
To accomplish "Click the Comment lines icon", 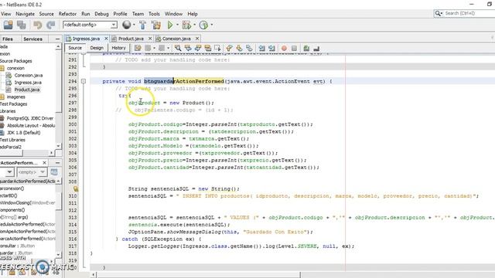I will point(306,48).
